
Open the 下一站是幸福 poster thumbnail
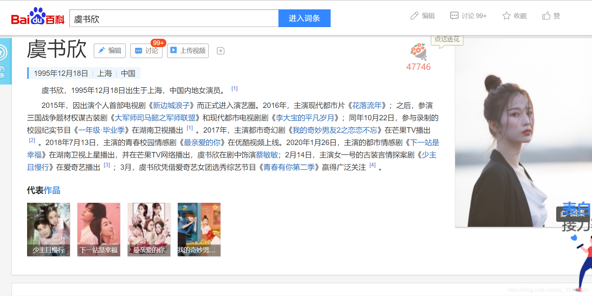[99, 230]
